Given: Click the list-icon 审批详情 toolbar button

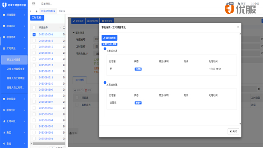Looking at the screenshot, I should [92, 21].
